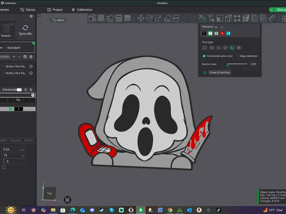Screen dimensions: 286x214
Task: Select the Scale tool
Action: [158, 18]
